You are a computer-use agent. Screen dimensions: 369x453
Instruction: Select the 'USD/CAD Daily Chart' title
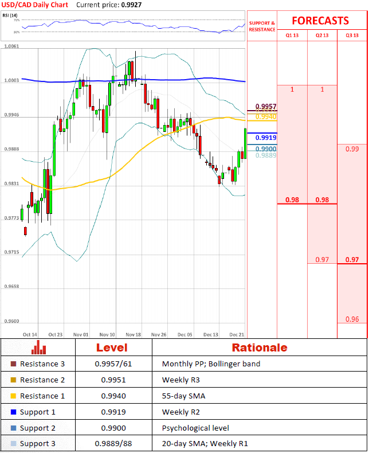tap(34, 5)
